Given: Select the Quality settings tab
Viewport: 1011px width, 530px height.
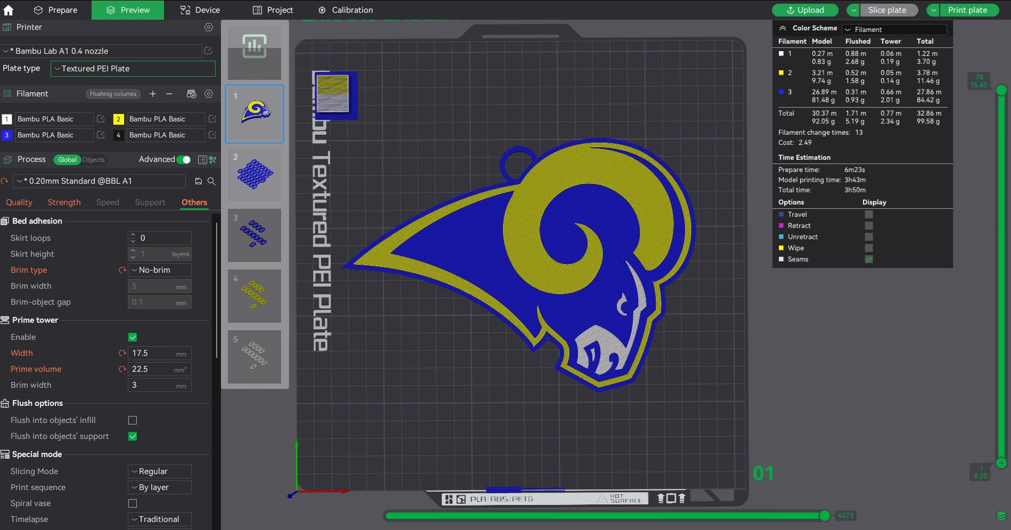Looking at the screenshot, I should tap(19, 202).
